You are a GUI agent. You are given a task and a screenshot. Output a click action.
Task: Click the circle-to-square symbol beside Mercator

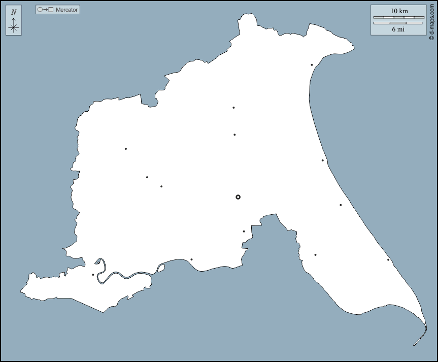[45, 10]
